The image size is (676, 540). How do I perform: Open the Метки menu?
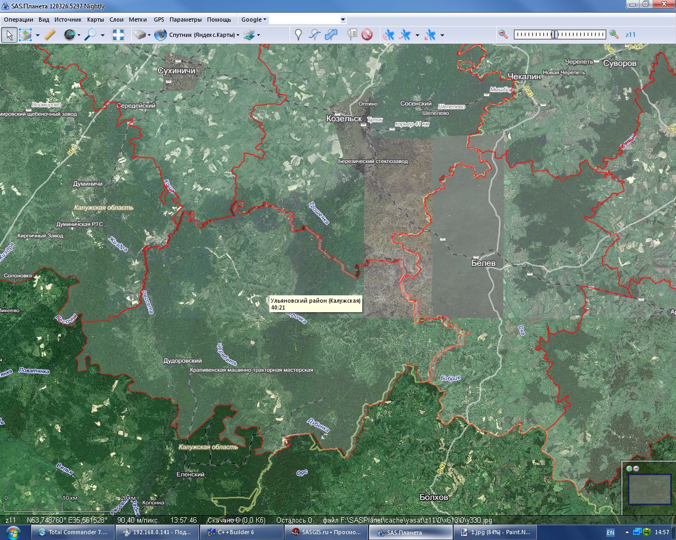[x=138, y=20]
